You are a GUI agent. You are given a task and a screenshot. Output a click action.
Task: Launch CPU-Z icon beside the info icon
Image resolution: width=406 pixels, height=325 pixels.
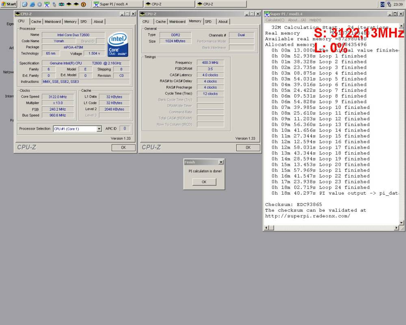point(76,4)
